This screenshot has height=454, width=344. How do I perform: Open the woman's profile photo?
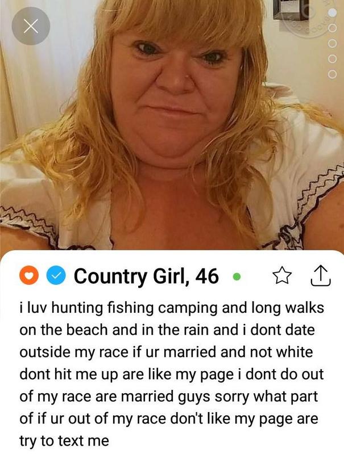coord(172,125)
